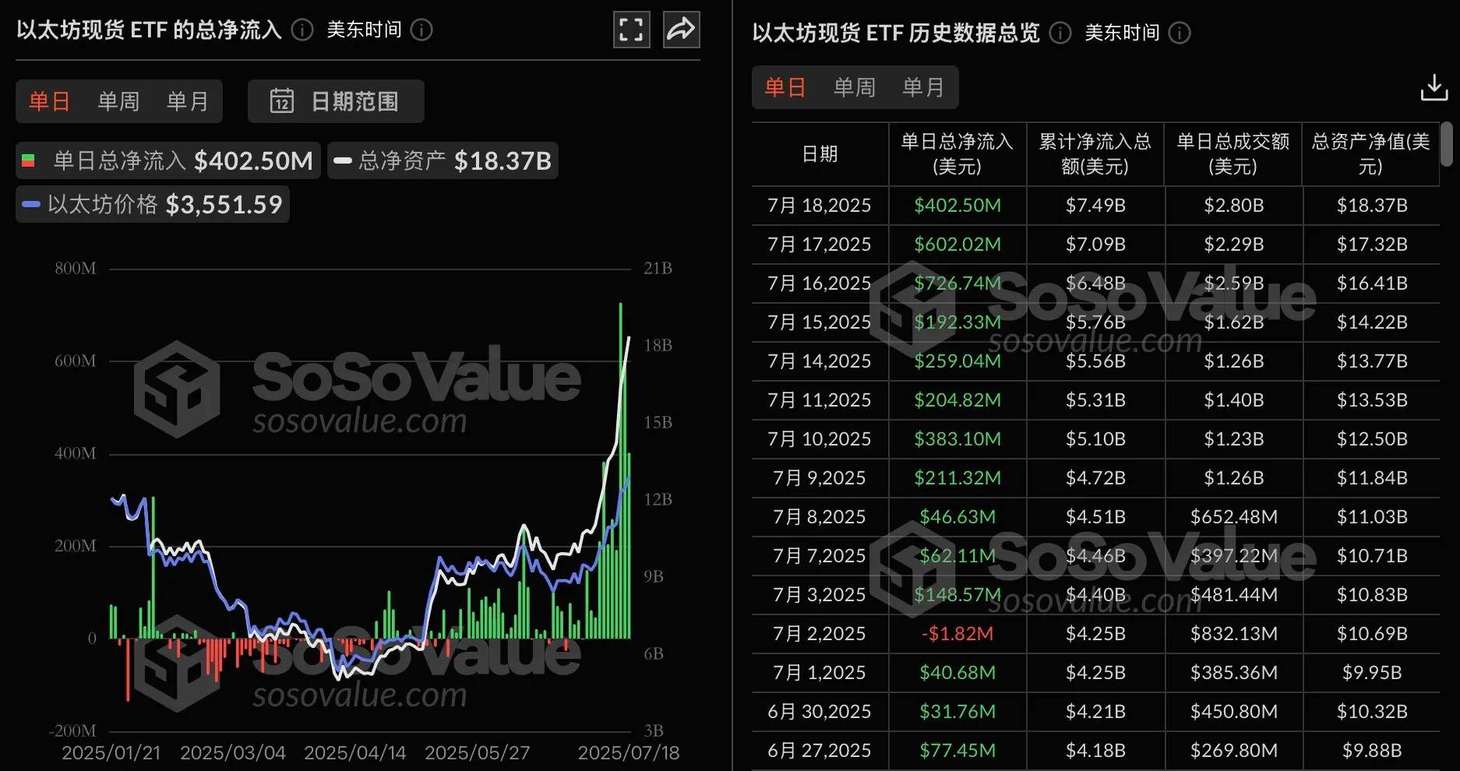
Task: Toggle 以太坊价格 line in chart legend
Action: pyautogui.click(x=153, y=204)
